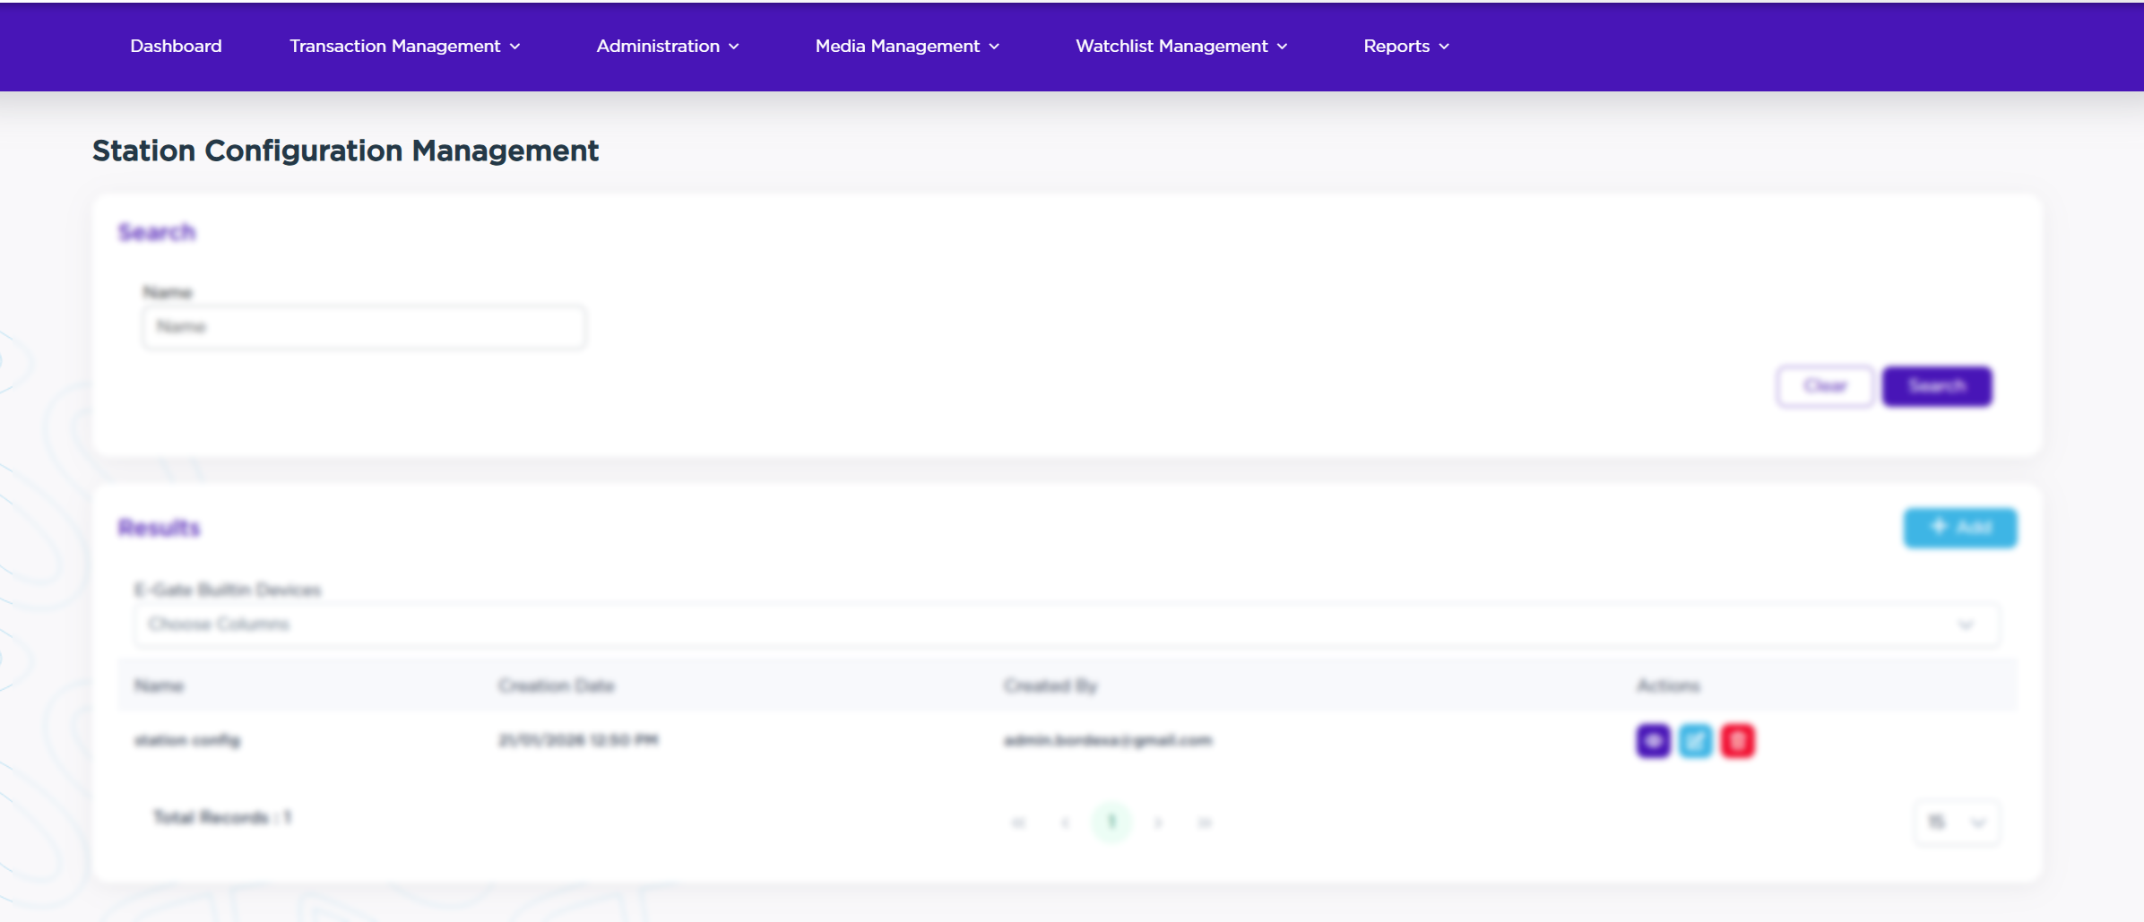Jump to the last results page
The width and height of the screenshot is (2144, 922).
[x=1205, y=823]
